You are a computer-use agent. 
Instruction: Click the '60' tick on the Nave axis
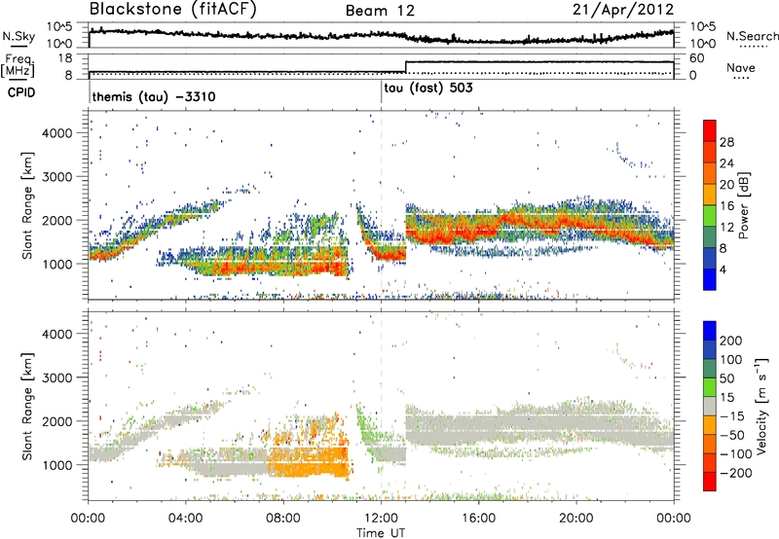[x=696, y=58]
